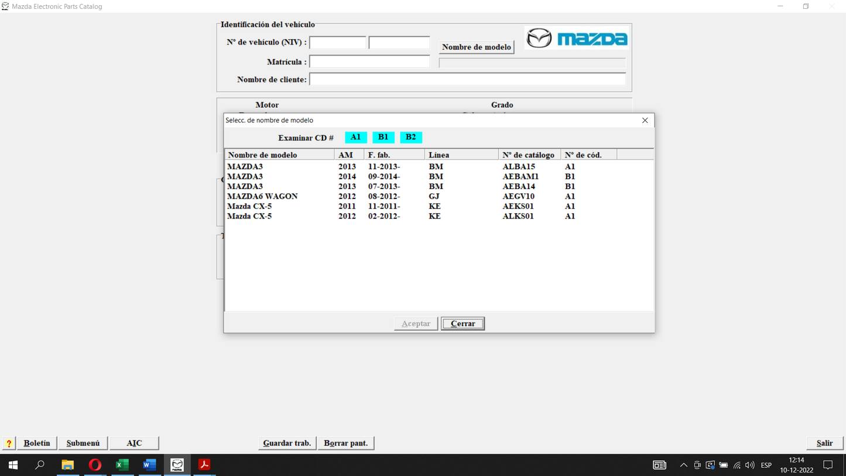Select the Mazda catalog taskbar icon
The height and width of the screenshot is (476, 846).
point(177,465)
